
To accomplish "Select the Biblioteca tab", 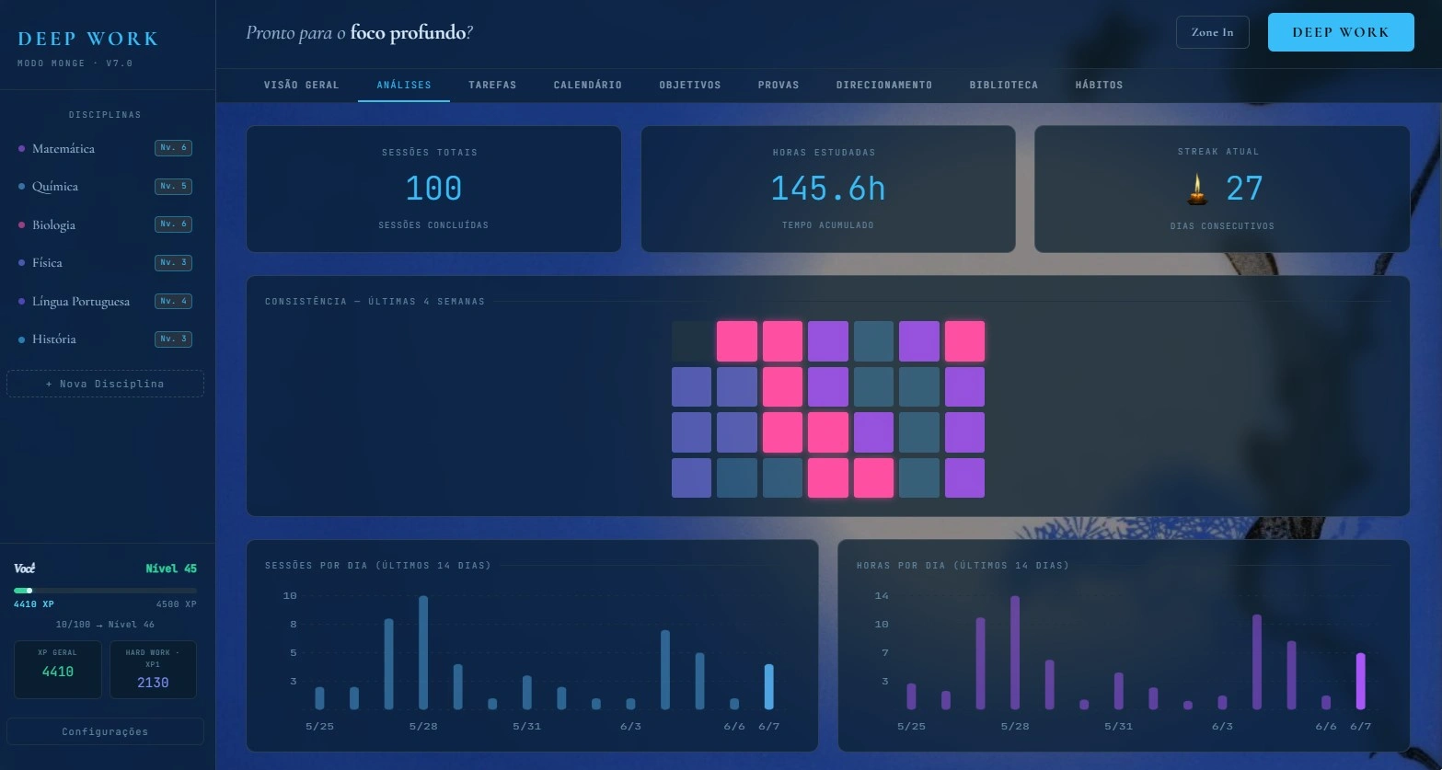I will (1004, 85).
